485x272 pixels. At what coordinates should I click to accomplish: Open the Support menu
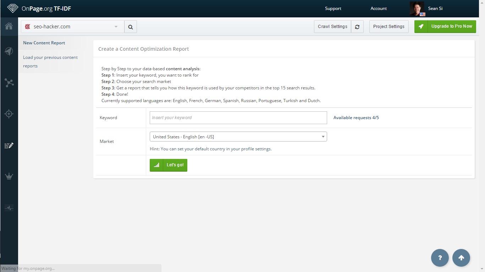(x=333, y=9)
